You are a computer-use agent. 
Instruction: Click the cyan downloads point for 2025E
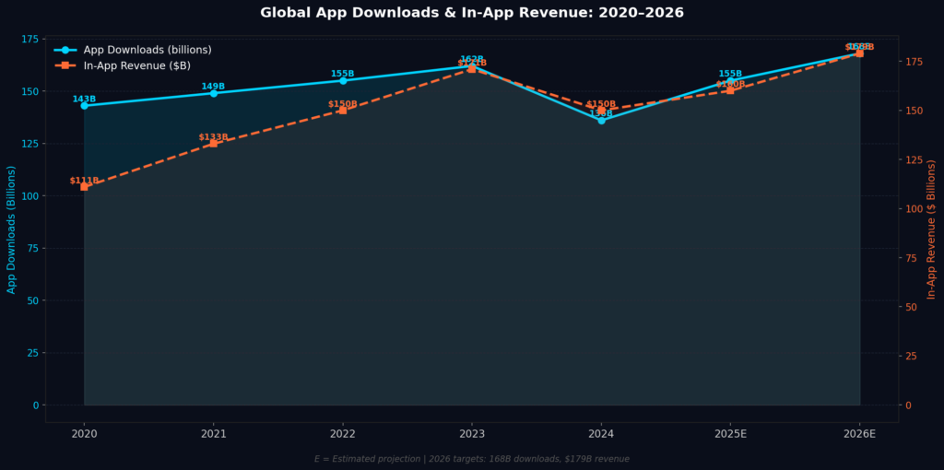[730, 81]
